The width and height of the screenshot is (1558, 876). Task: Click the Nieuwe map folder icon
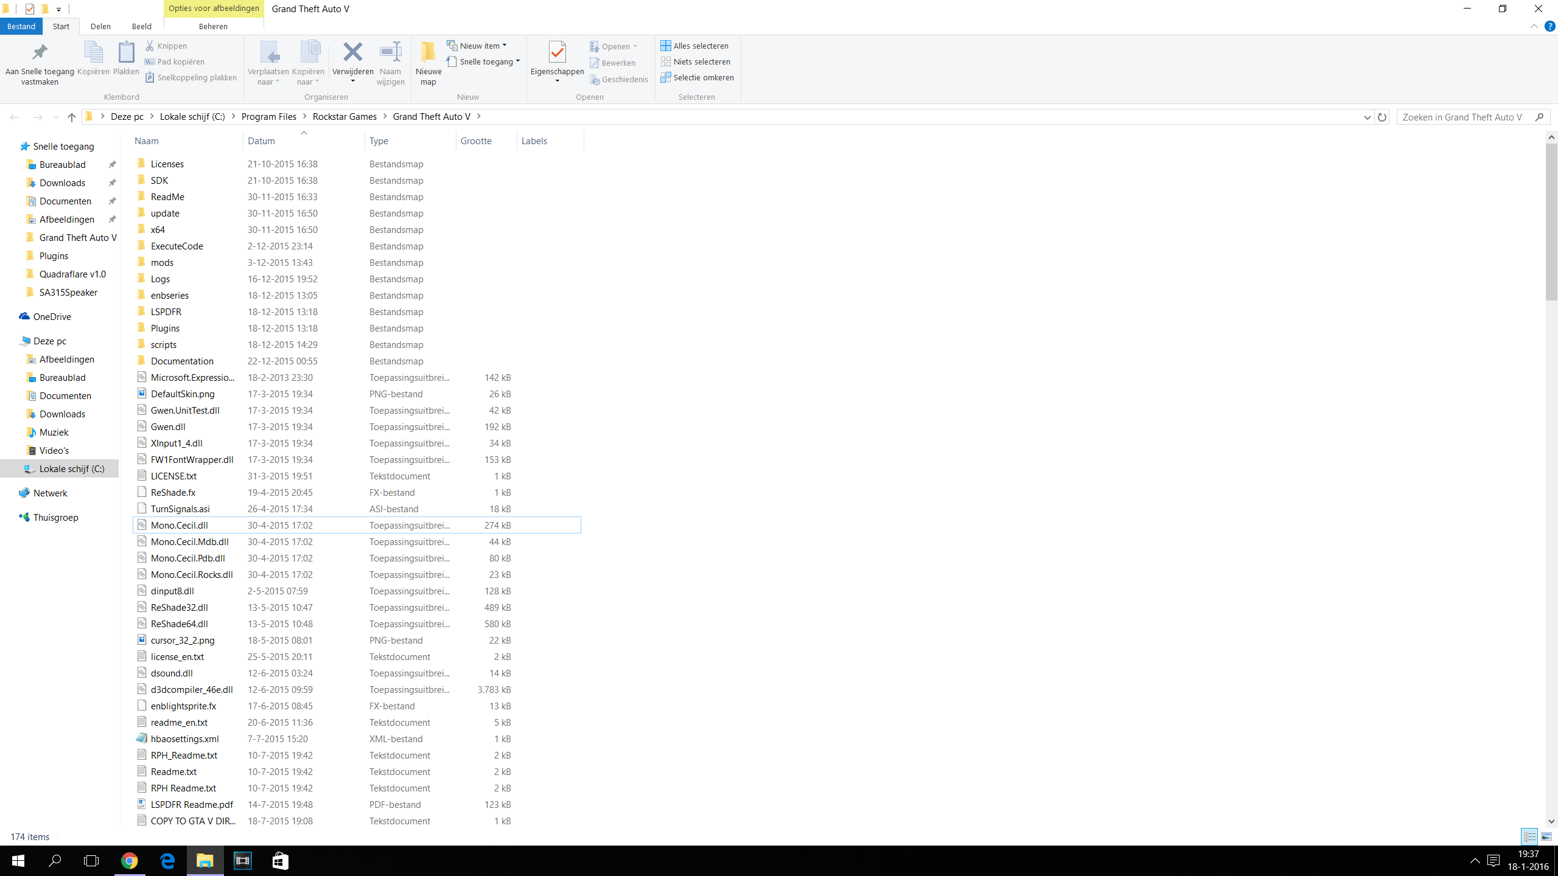428,53
